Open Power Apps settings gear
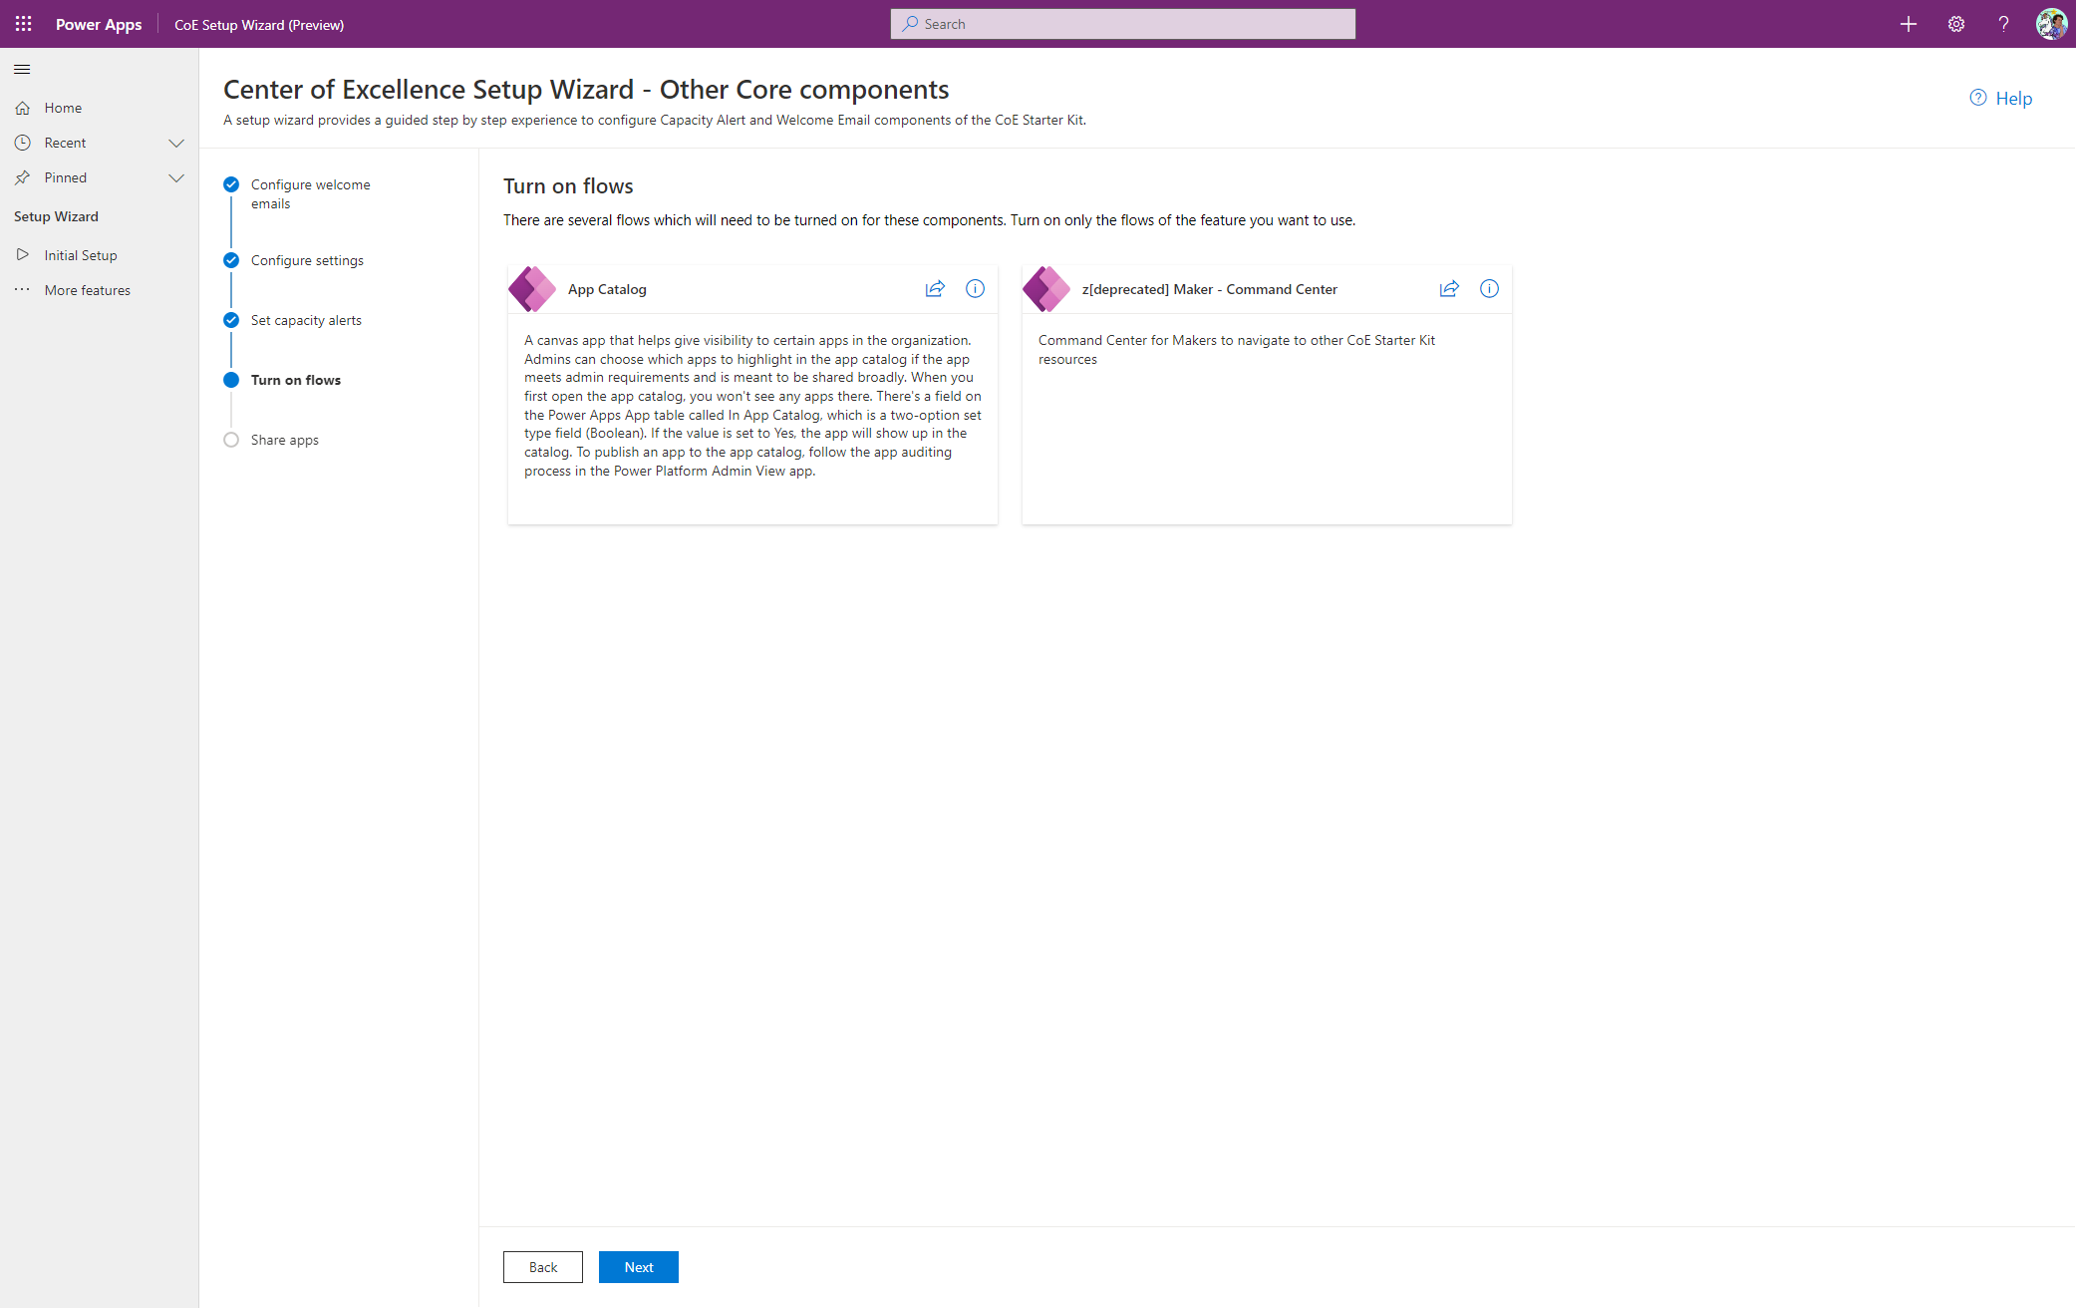The image size is (2076, 1308). coord(1955,24)
